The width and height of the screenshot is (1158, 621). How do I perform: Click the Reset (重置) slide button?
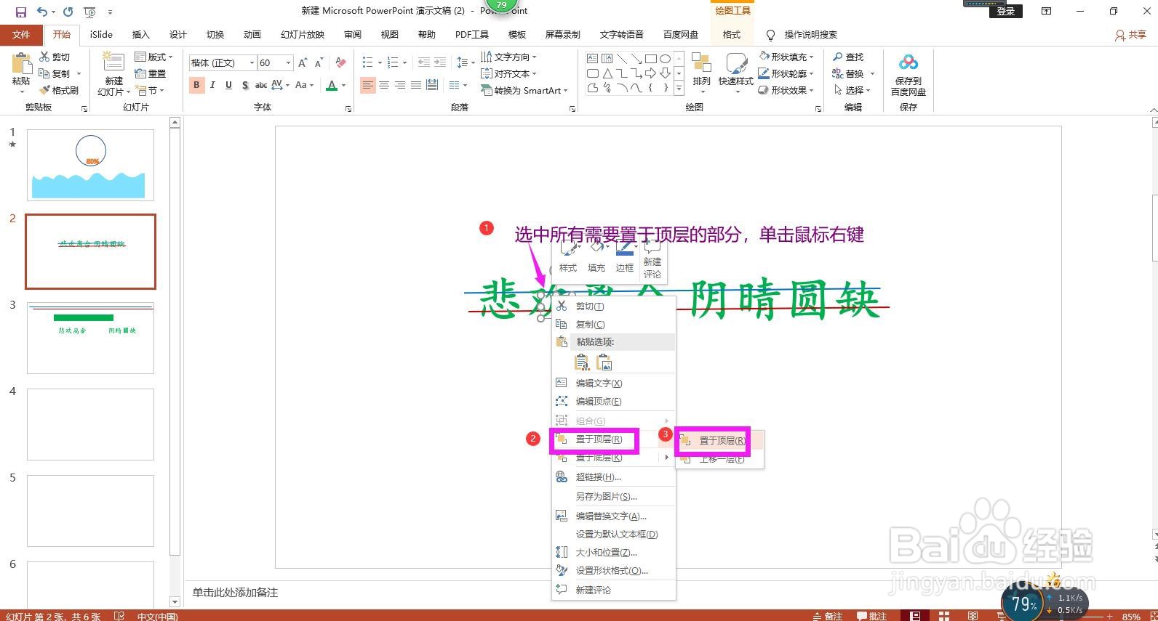(x=151, y=73)
